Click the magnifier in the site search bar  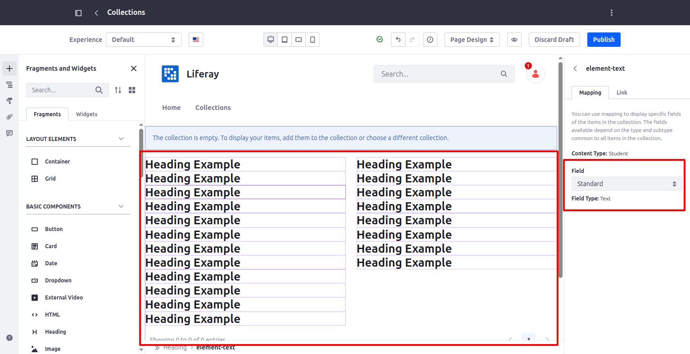pyautogui.click(x=504, y=74)
